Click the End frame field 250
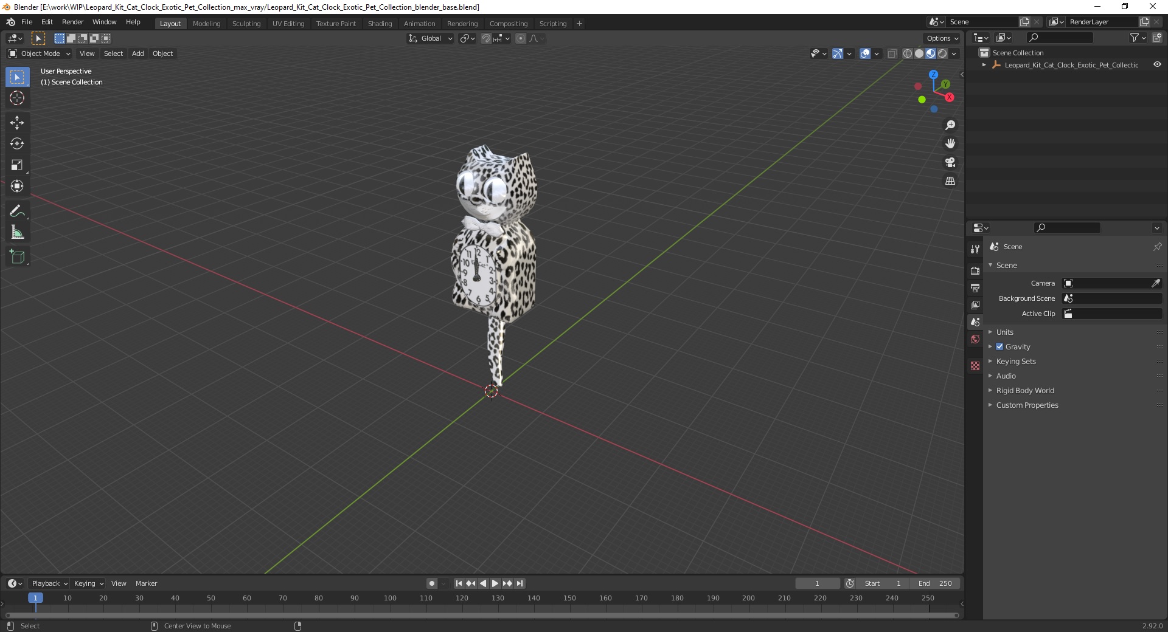The image size is (1168, 632). click(936, 583)
